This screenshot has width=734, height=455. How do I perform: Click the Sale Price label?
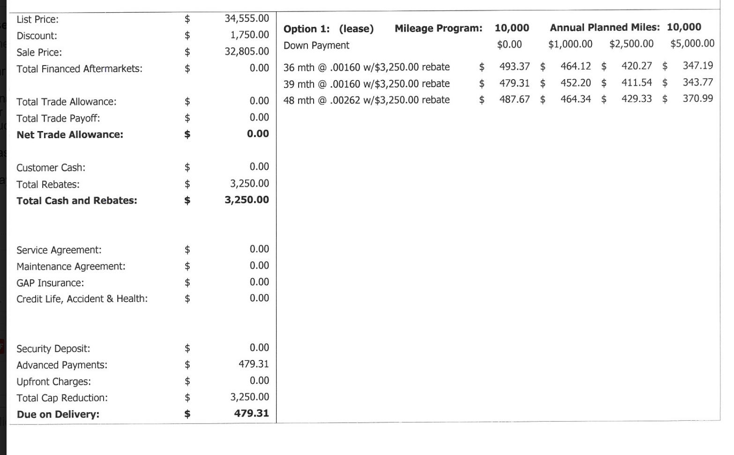pos(39,52)
